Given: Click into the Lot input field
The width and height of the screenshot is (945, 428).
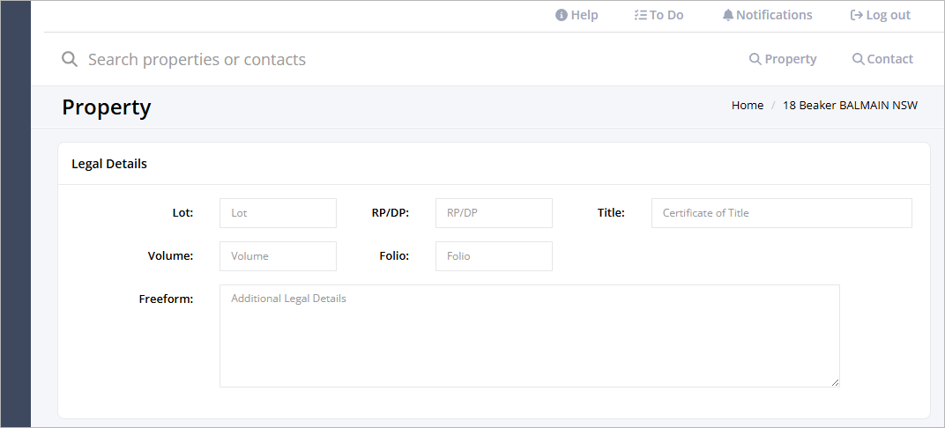Looking at the screenshot, I should [x=278, y=213].
